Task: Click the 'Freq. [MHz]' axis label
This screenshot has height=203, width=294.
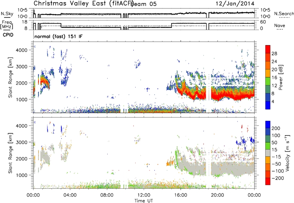Action: coord(7,25)
